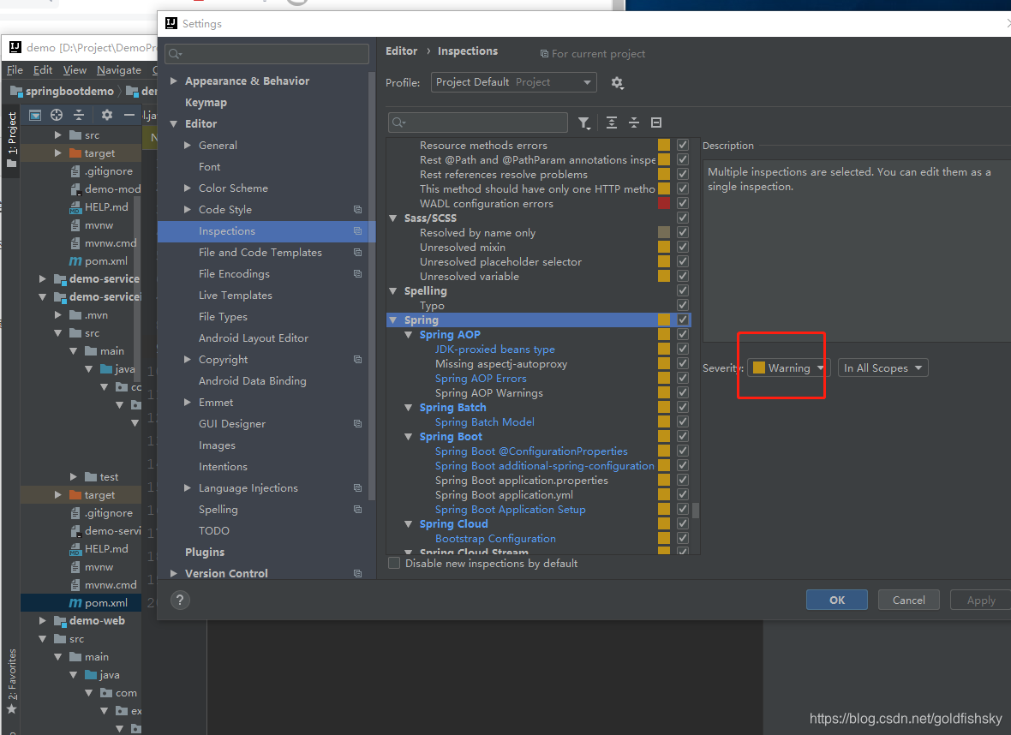Viewport: 1011px width, 735px height.
Task: Click reset to empty square icon
Action: point(656,122)
